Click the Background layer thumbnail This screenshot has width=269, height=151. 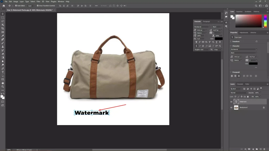tap(236, 107)
